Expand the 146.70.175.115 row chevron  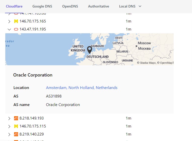(x=9, y=126)
